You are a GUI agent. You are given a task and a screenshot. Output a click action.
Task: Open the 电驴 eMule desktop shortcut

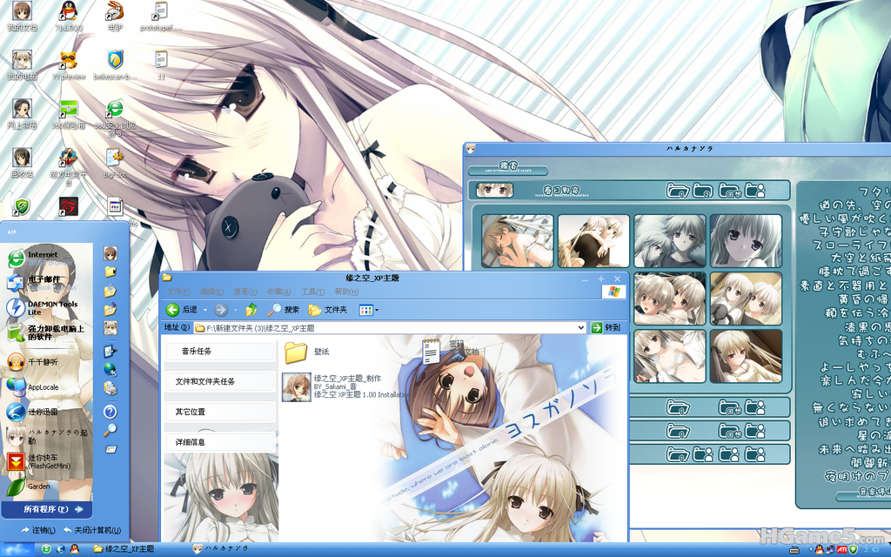point(115,16)
